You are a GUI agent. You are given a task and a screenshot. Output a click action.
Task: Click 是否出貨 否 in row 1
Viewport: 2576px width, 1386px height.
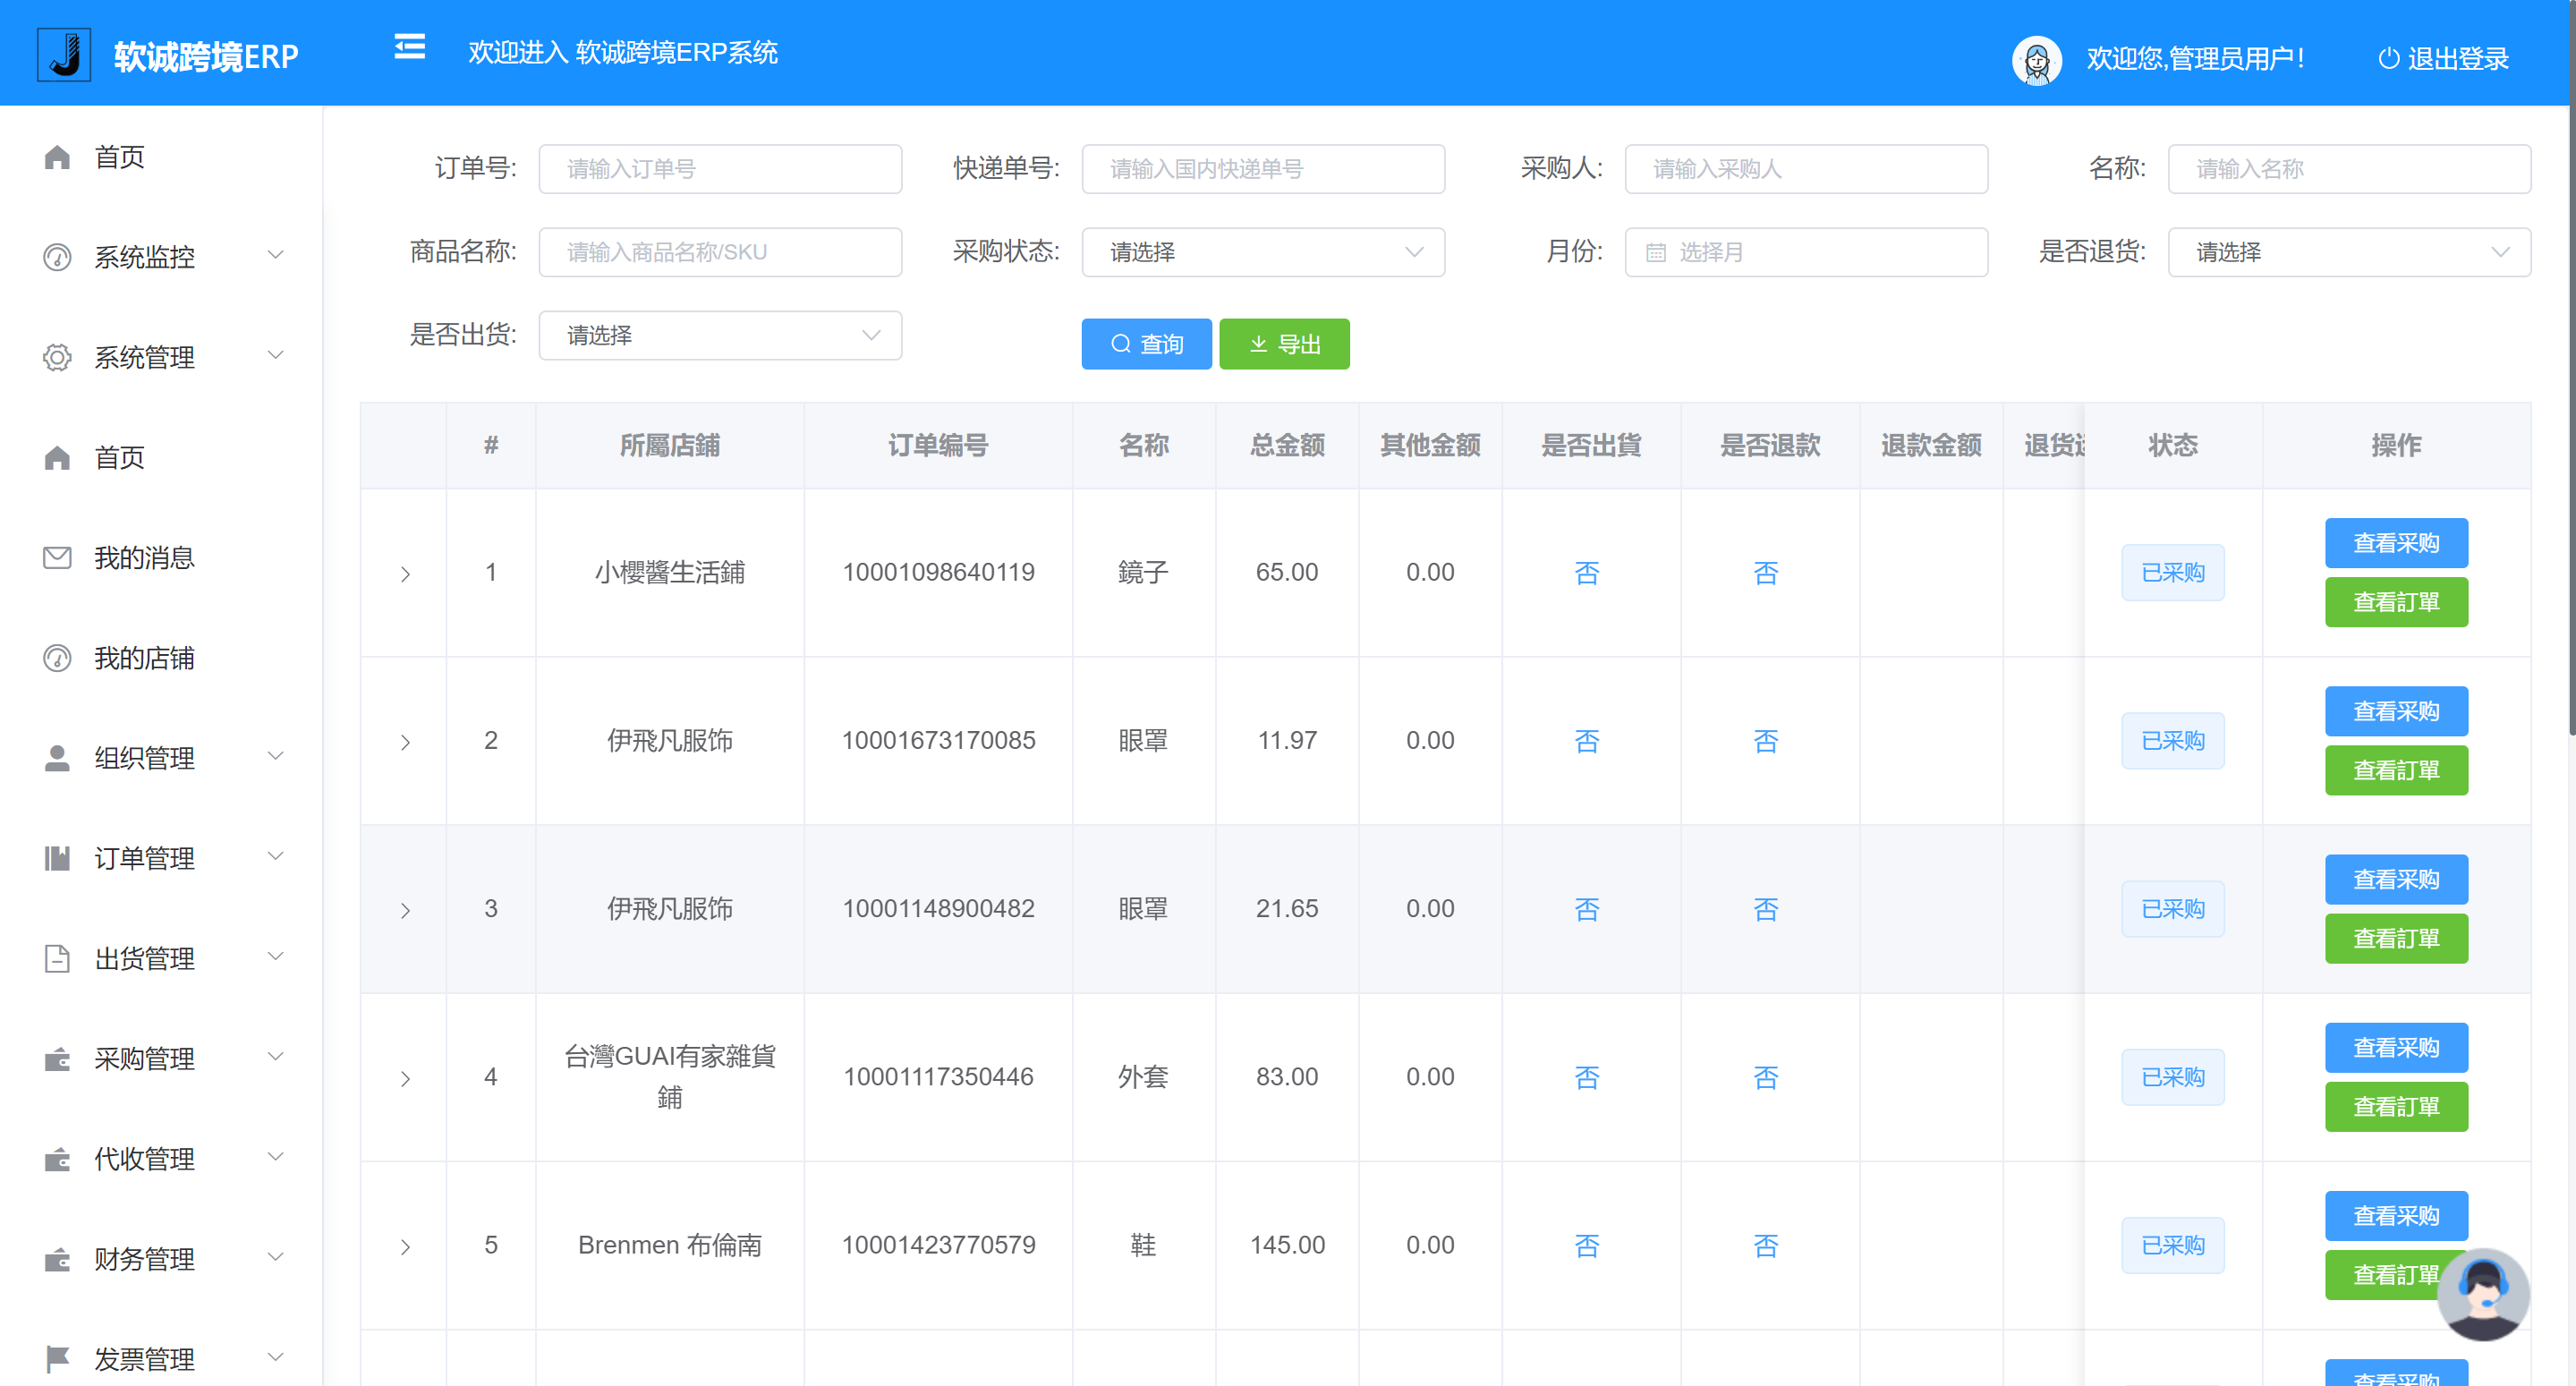pyautogui.click(x=1587, y=573)
